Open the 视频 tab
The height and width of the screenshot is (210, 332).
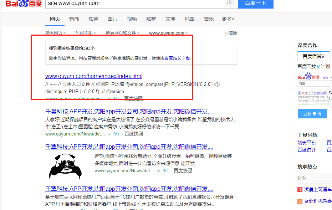tap(132, 19)
